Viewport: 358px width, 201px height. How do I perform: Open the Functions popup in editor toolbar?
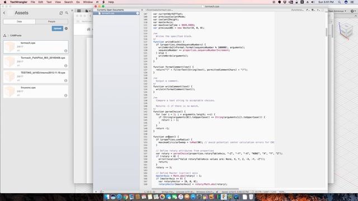[x=297, y=10]
